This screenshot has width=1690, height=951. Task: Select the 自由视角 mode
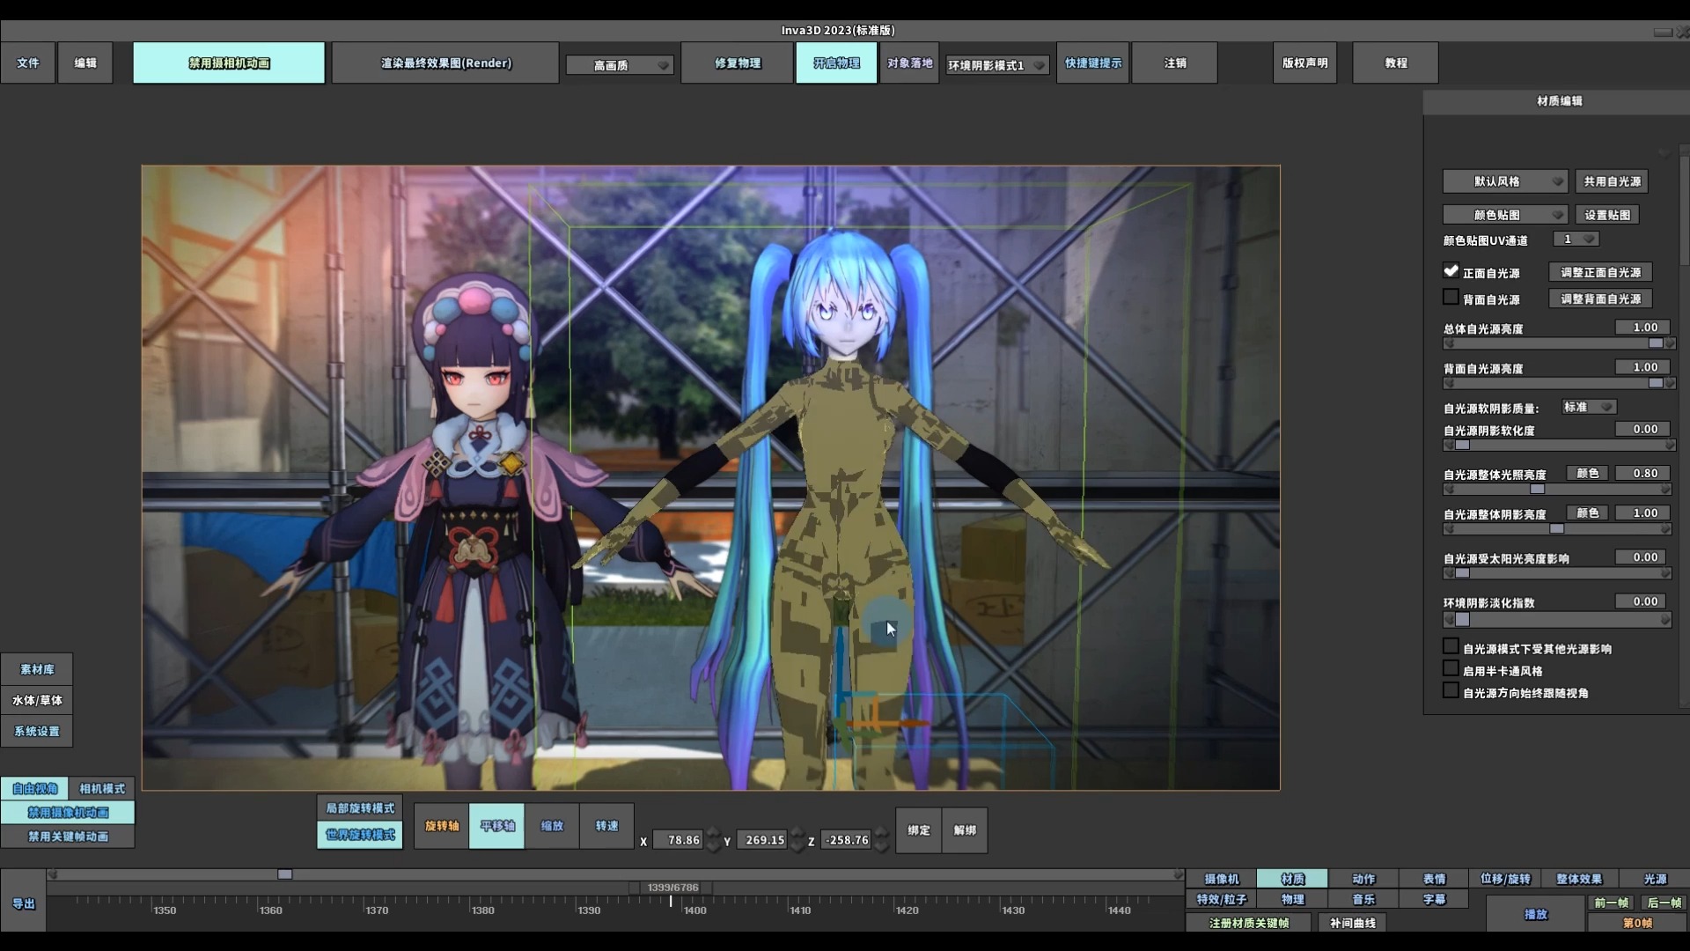pyautogui.click(x=34, y=789)
